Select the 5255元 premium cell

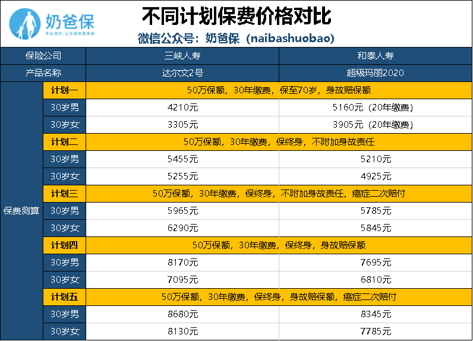point(182,176)
